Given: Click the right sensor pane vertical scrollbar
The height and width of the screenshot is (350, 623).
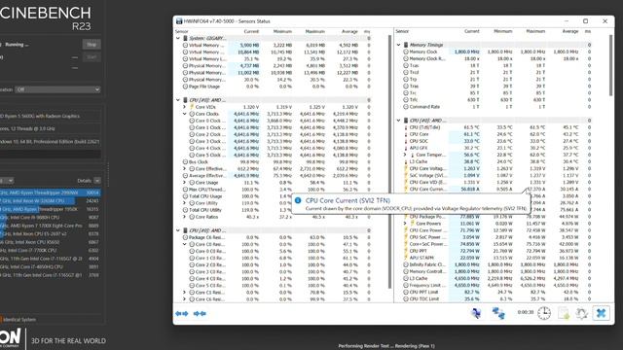Looking at the screenshot, I should tap(610, 65).
